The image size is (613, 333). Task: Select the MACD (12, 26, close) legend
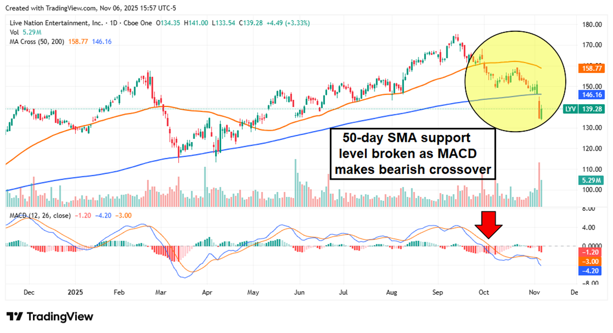[x=41, y=215]
